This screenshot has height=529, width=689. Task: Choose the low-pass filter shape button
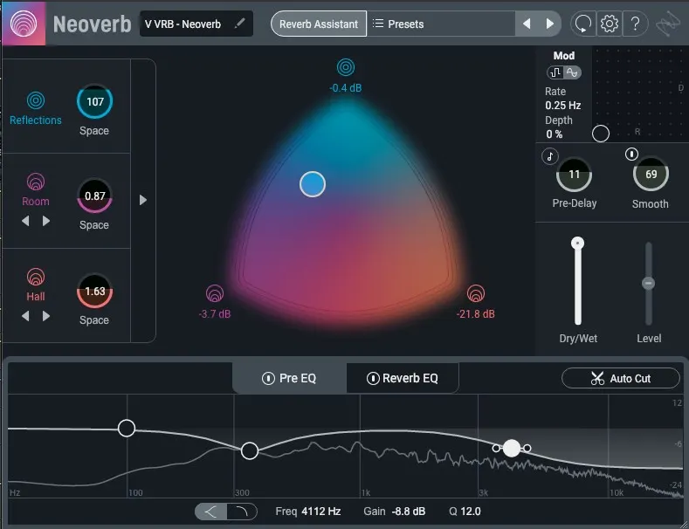(x=242, y=512)
